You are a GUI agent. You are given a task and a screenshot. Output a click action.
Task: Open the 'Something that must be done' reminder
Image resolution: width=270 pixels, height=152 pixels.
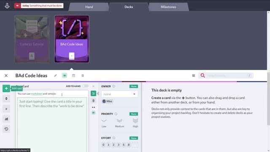pyautogui.click(x=42, y=5)
